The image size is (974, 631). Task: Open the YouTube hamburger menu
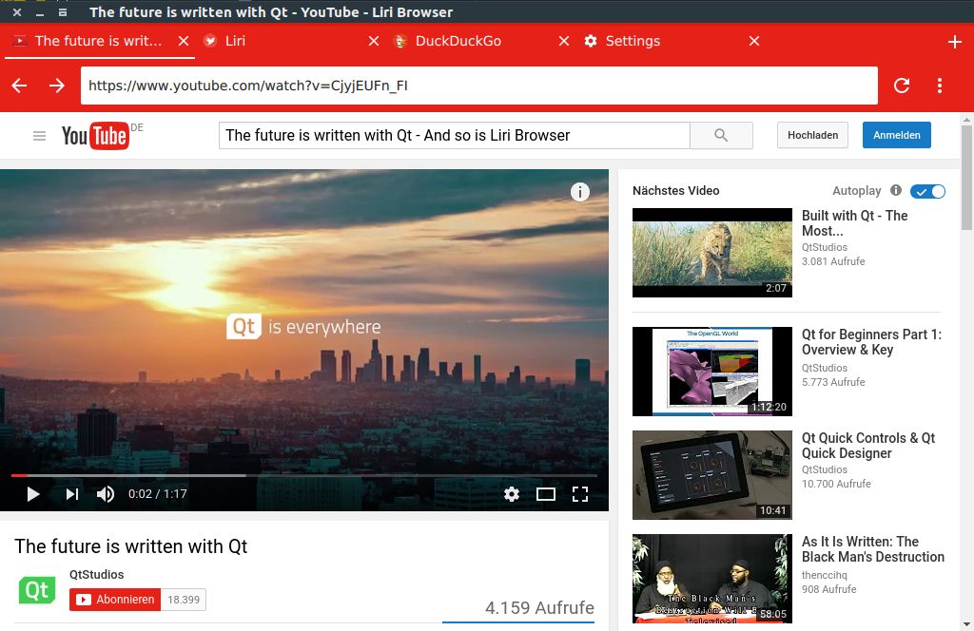(39, 135)
